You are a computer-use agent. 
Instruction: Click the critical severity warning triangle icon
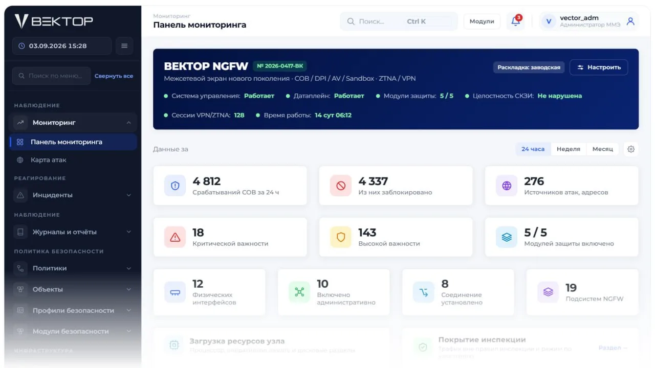pyautogui.click(x=175, y=237)
